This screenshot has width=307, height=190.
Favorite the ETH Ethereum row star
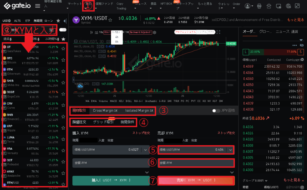[63, 71]
